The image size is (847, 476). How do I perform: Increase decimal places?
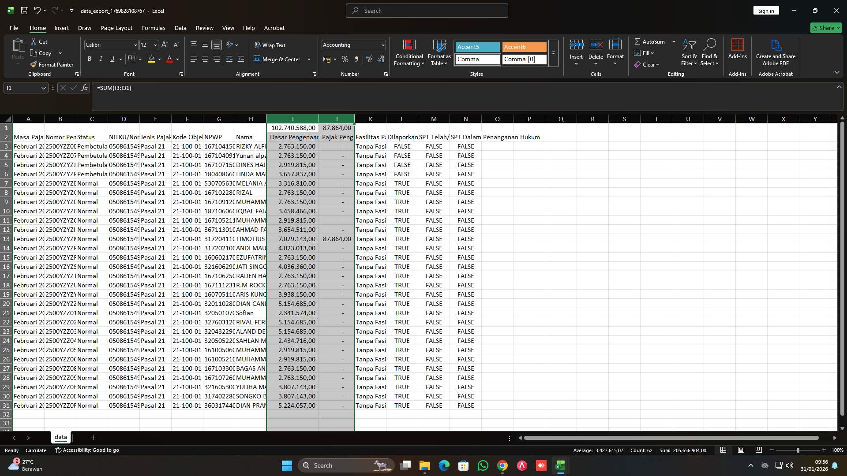369,59
